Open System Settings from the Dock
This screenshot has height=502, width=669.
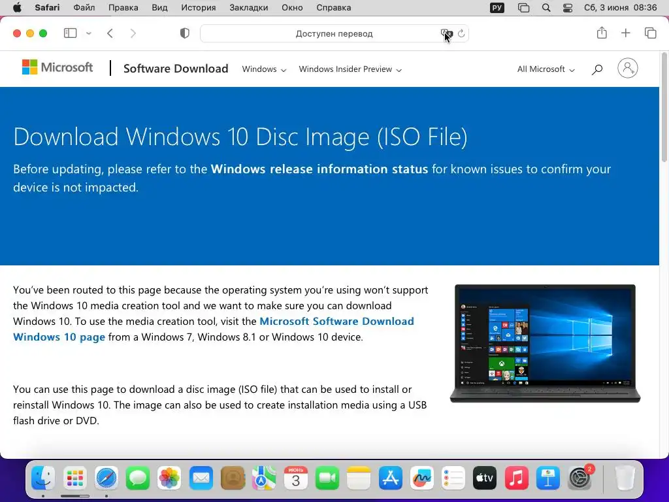[x=580, y=478]
